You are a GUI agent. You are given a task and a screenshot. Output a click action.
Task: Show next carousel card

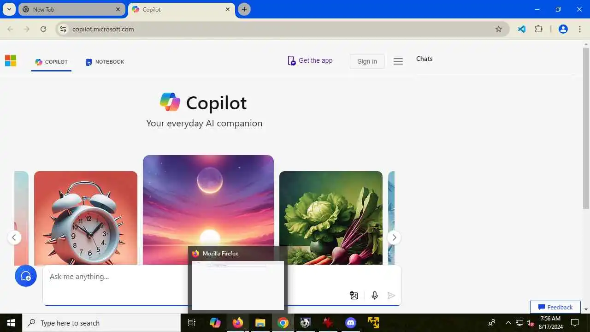(394, 237)
